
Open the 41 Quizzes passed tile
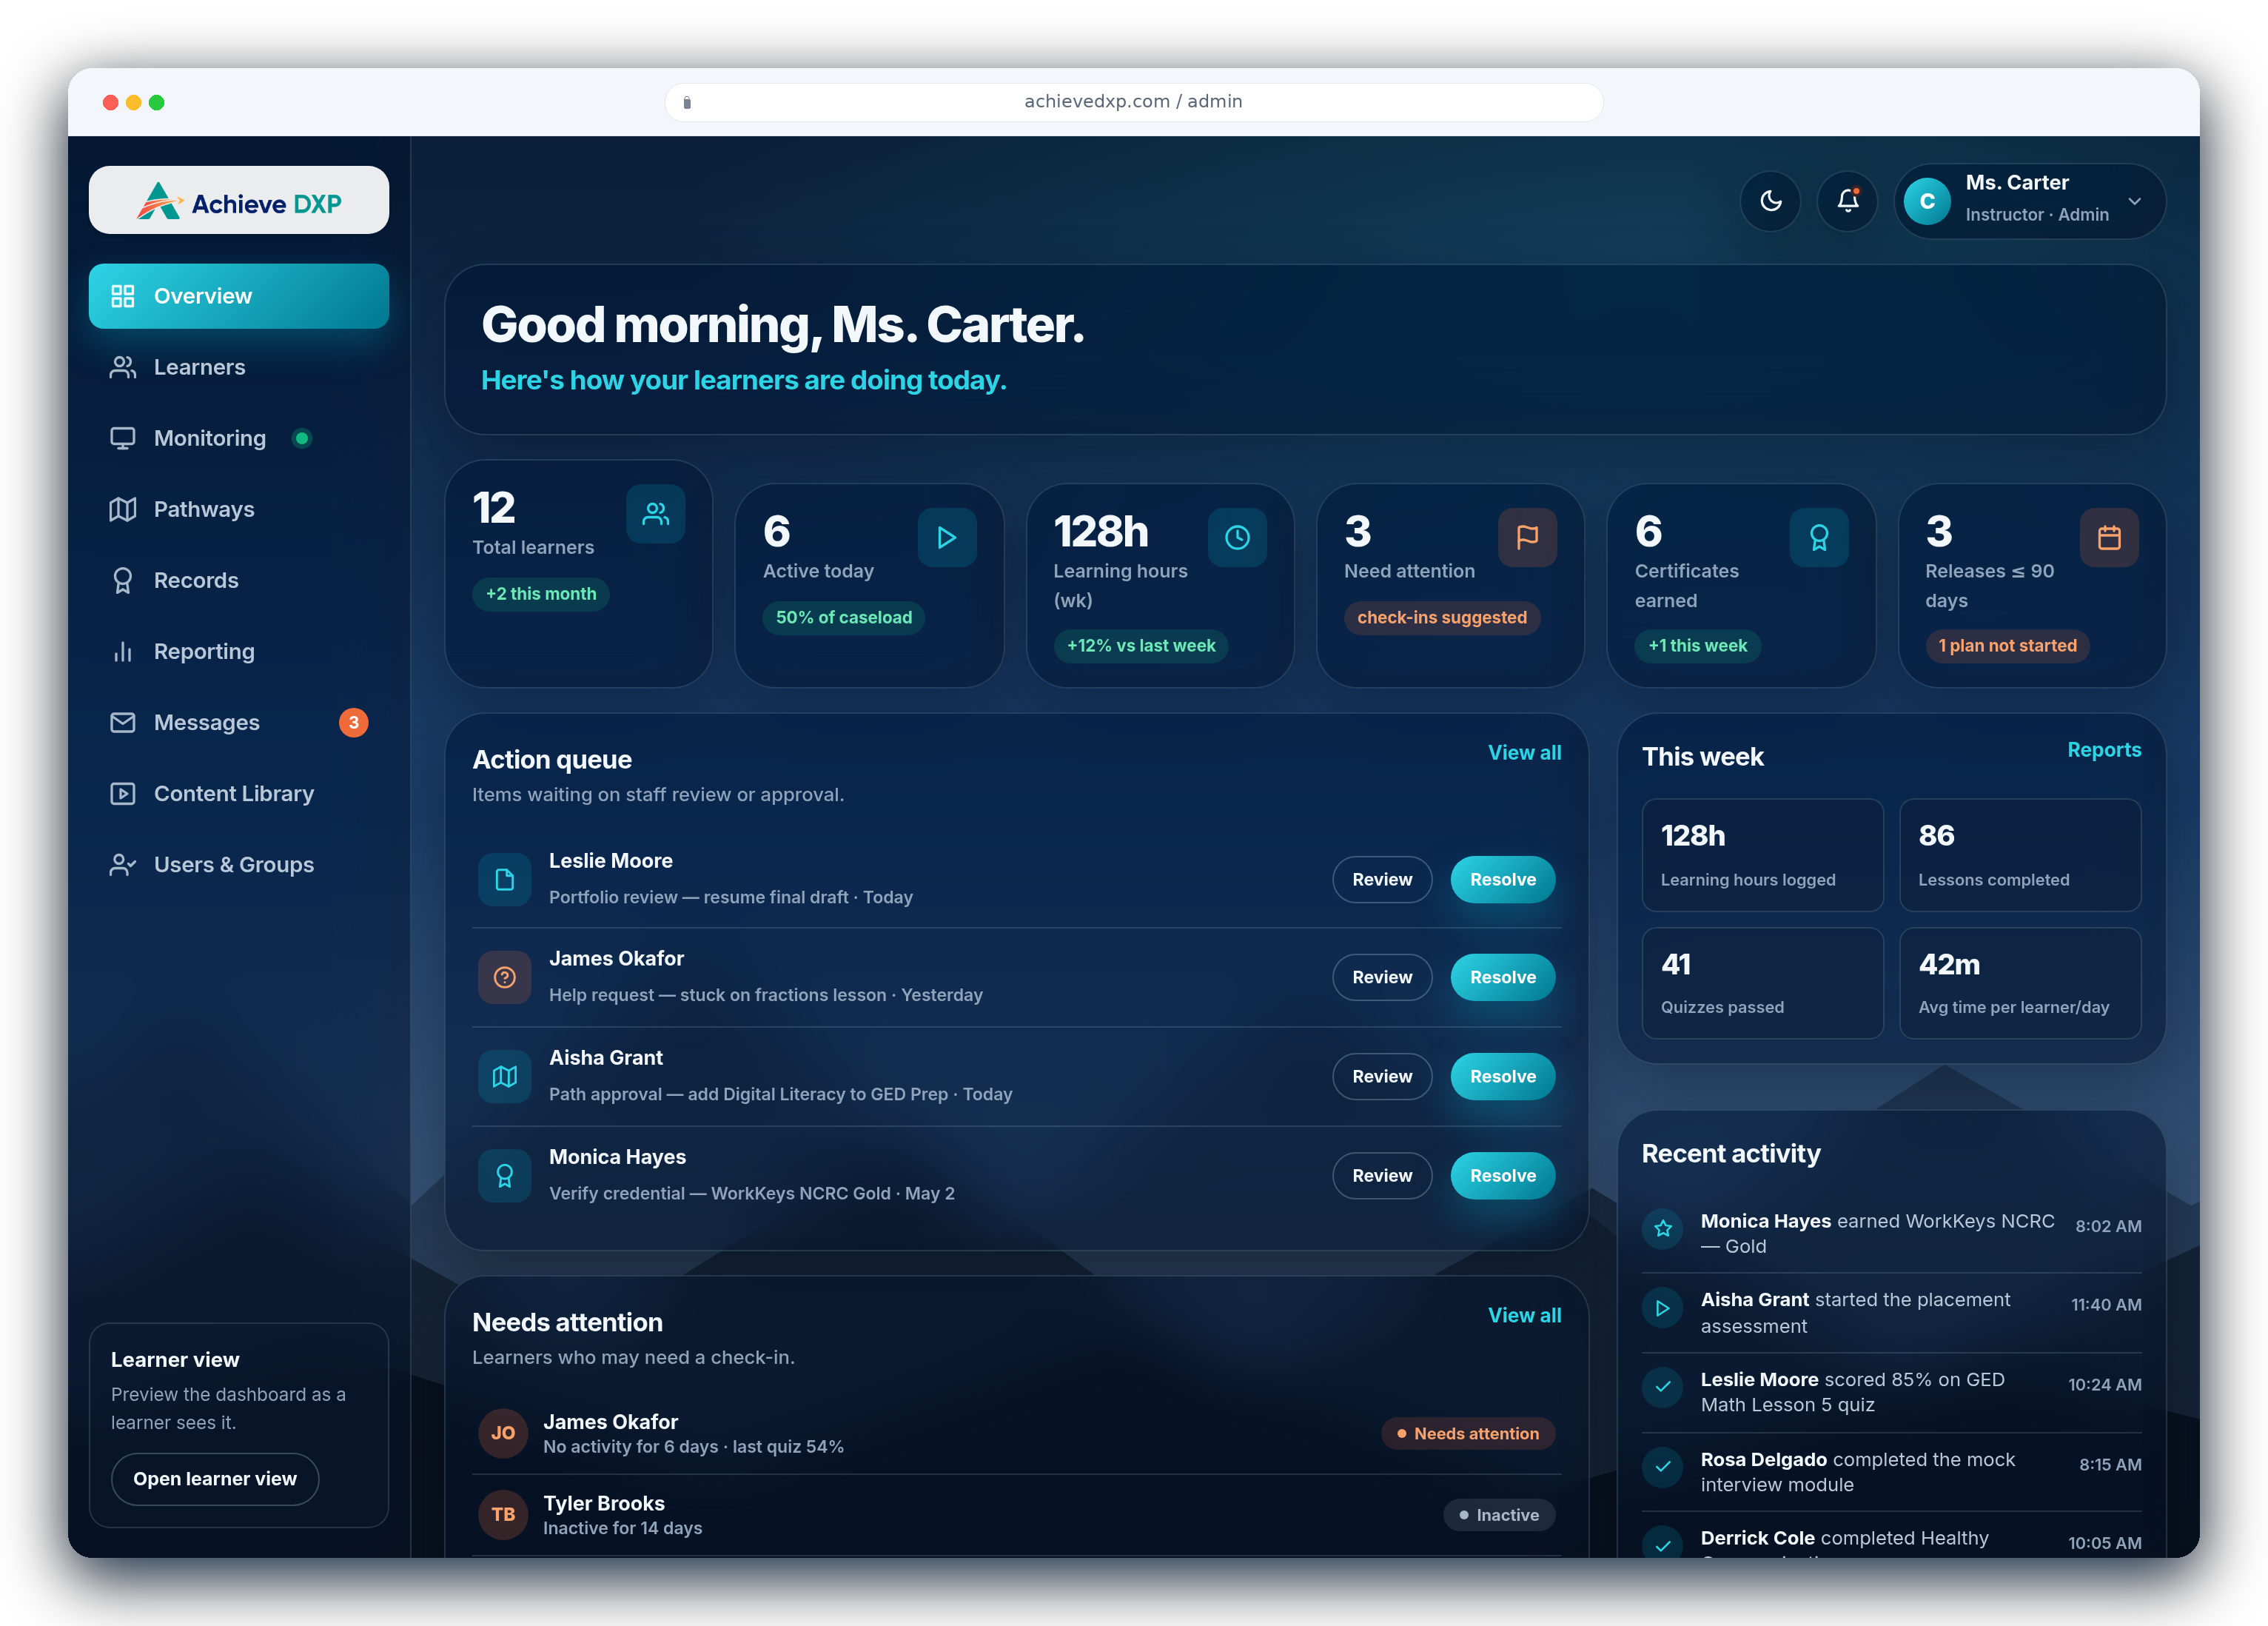pyautogui.click(x=1762, y=983)
